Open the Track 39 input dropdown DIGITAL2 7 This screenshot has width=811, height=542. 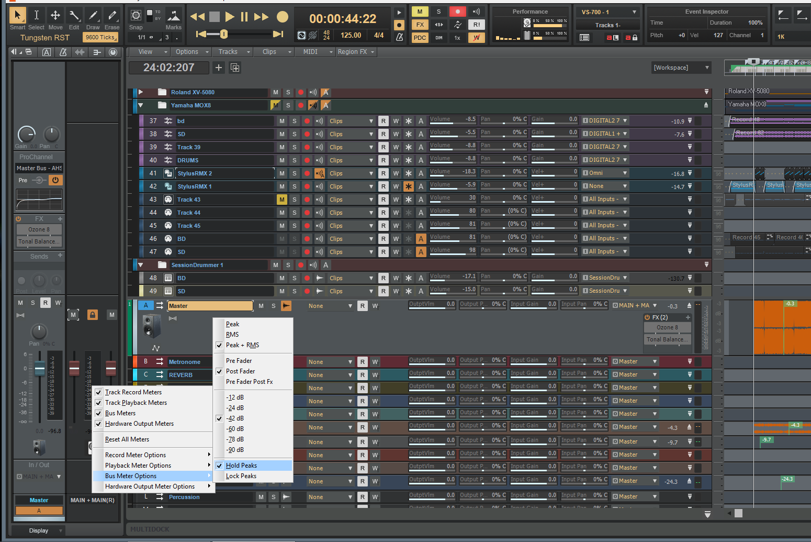tap(605, 147)
